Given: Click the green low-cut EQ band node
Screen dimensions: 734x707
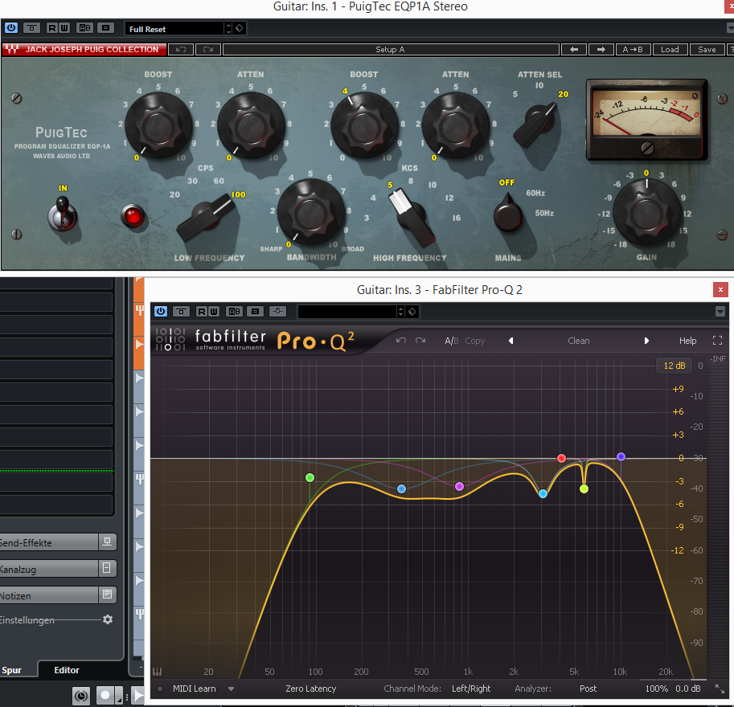Looking at the screenshot, I should pyautogui.click(x=310, y=478).
